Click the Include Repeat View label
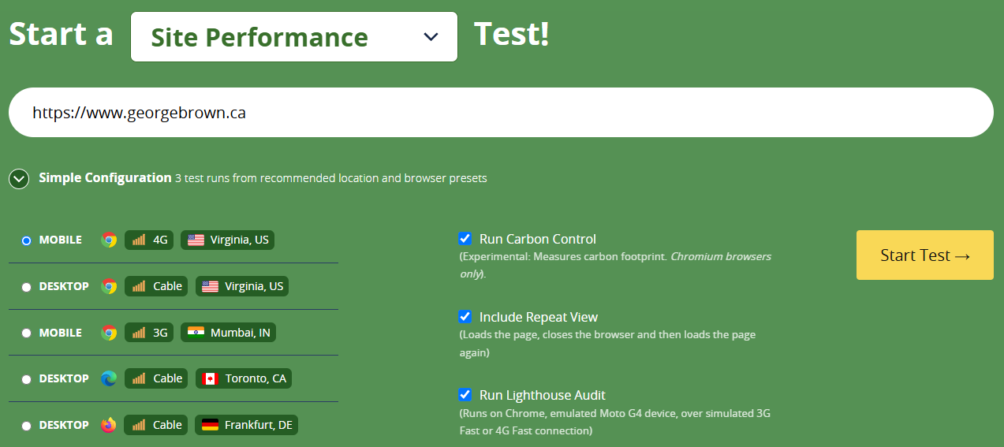Image resolution: width=1004 pixels, height=447 pixels. (539, 317)
